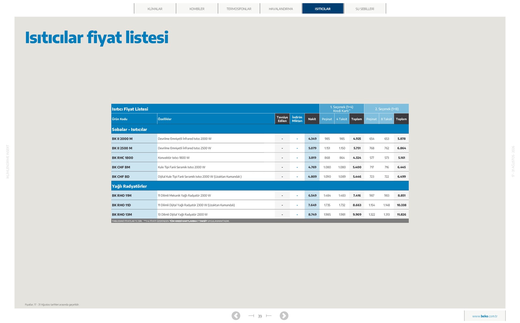Select the Nakit column header
520x323 pixels.
click(x=312, y=119)
